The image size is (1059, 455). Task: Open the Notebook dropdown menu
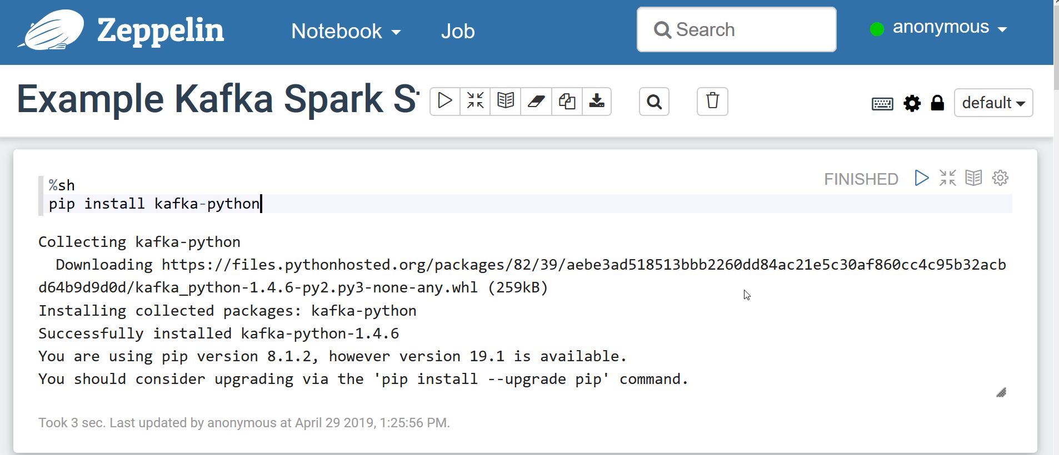coord(346,31)
